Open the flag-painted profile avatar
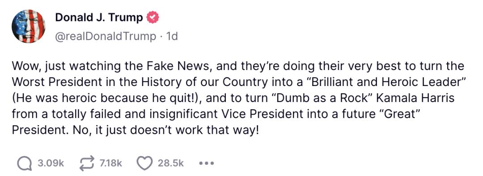This screenshot has width=483, height=176. (29, 26)
